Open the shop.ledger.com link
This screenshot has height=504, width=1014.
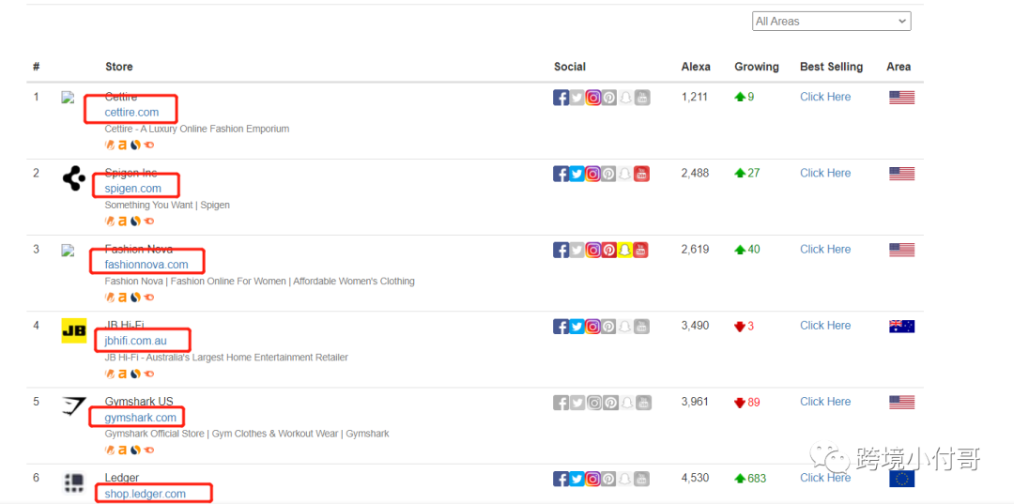145,494
